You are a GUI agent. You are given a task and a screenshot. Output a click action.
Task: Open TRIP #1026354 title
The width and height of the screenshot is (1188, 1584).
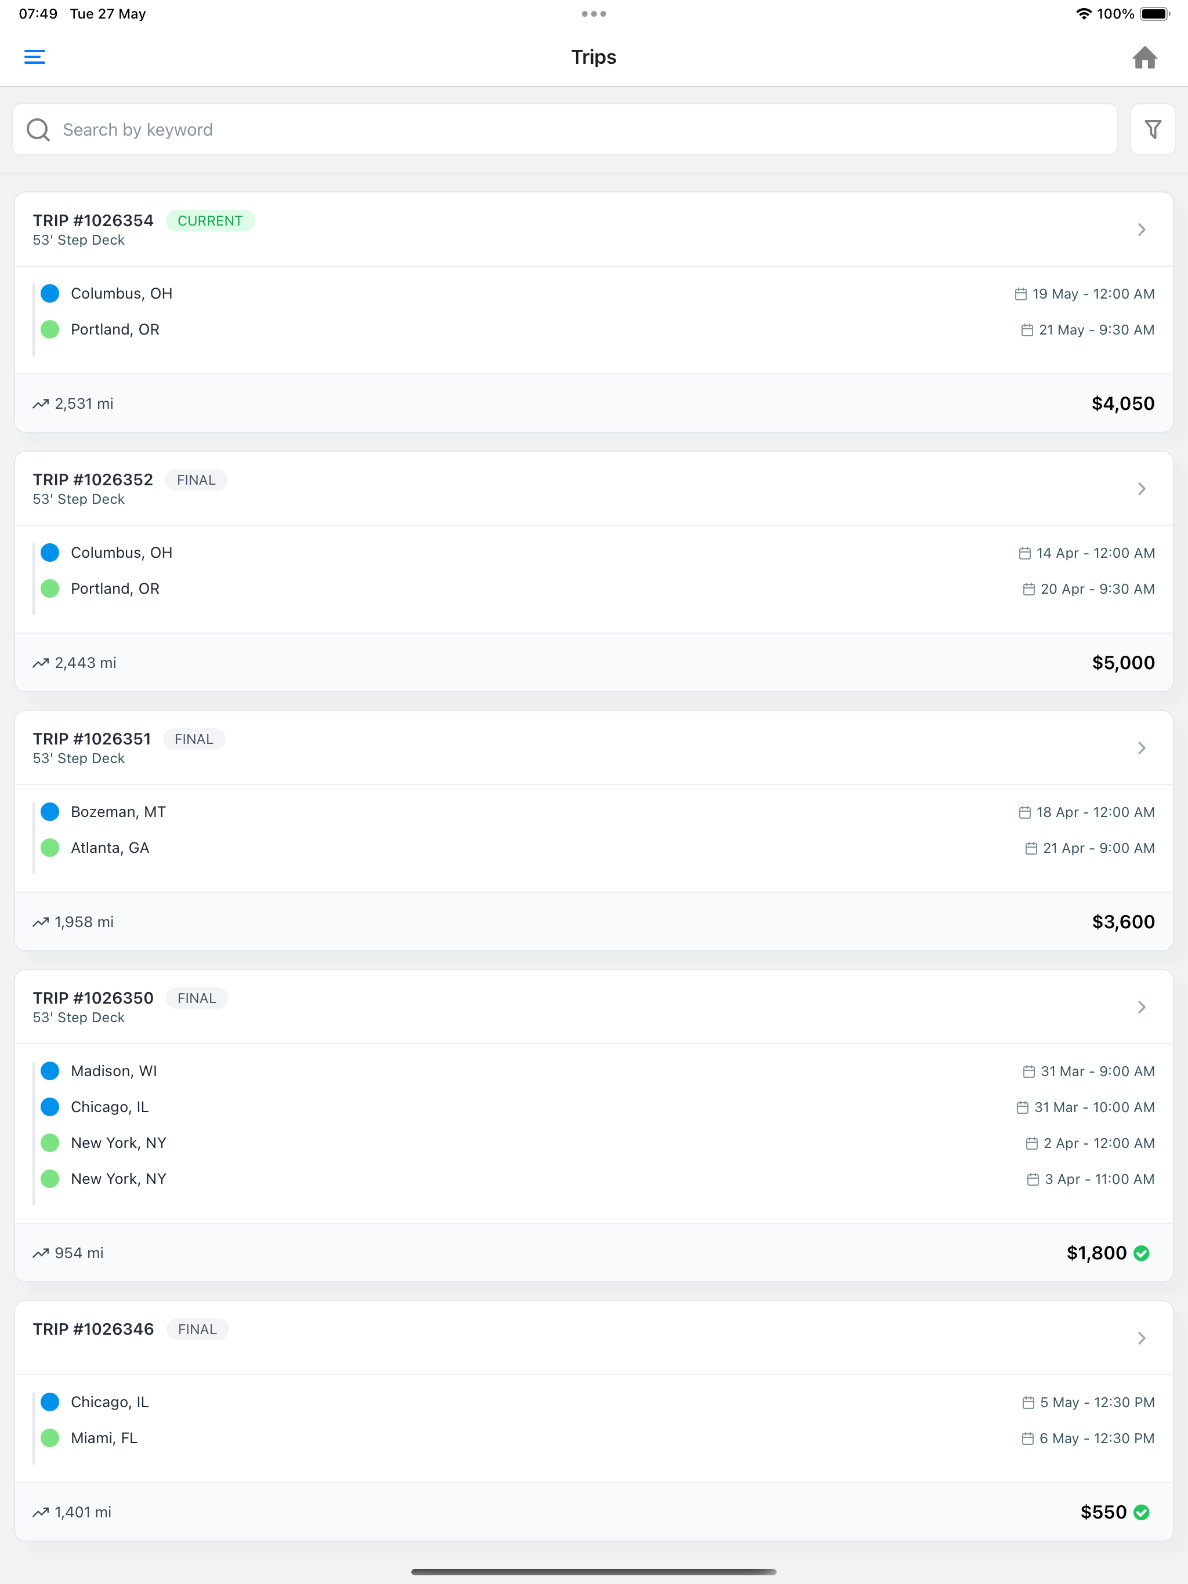[93, 220]
